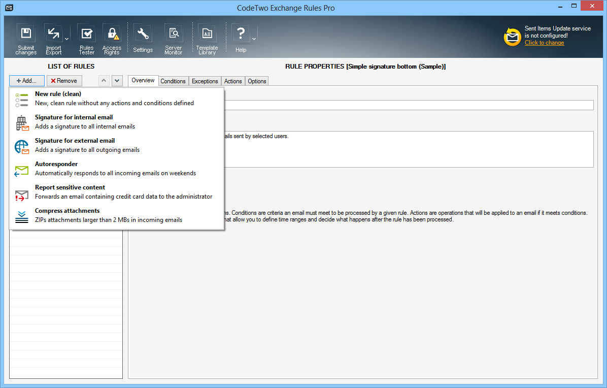The width and height of the screenshot is (607, 388).
Task: Expand the Import Export dropdown arrow
Action: click(x=67, y=39)
